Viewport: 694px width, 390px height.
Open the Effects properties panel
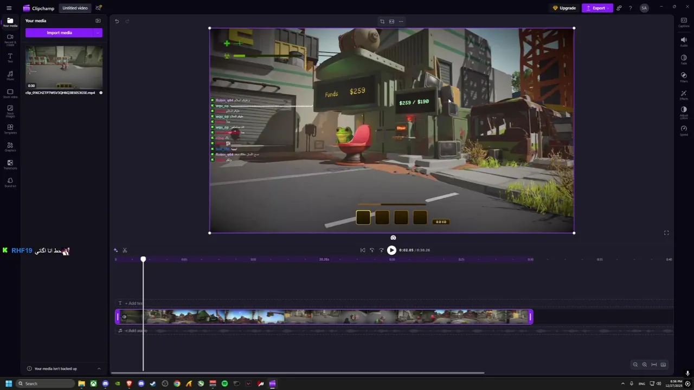click(x=684, y=95)
